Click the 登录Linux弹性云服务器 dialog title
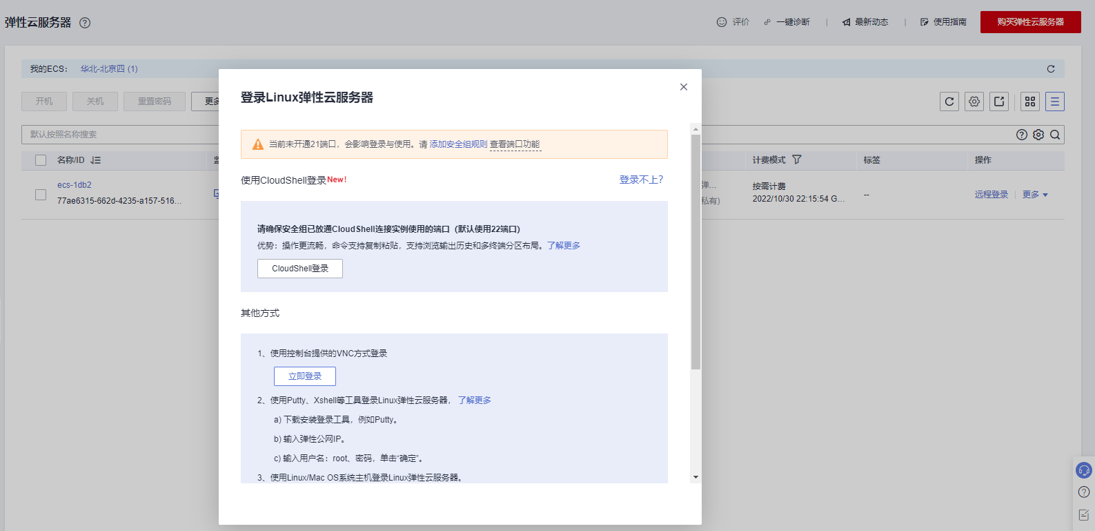 (x=307, y=97)
